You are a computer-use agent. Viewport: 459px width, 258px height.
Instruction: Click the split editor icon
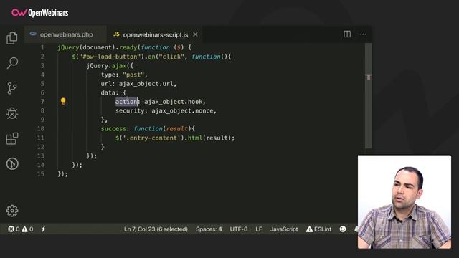[x=347, y=34]
